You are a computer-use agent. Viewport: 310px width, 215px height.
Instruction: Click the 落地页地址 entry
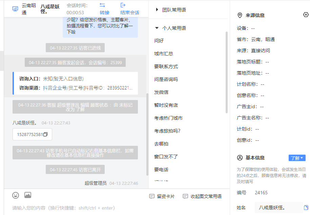click(x=253, y=73)
